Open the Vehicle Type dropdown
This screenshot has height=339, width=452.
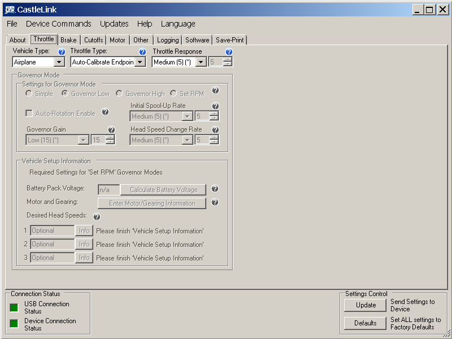coord(59,62)
